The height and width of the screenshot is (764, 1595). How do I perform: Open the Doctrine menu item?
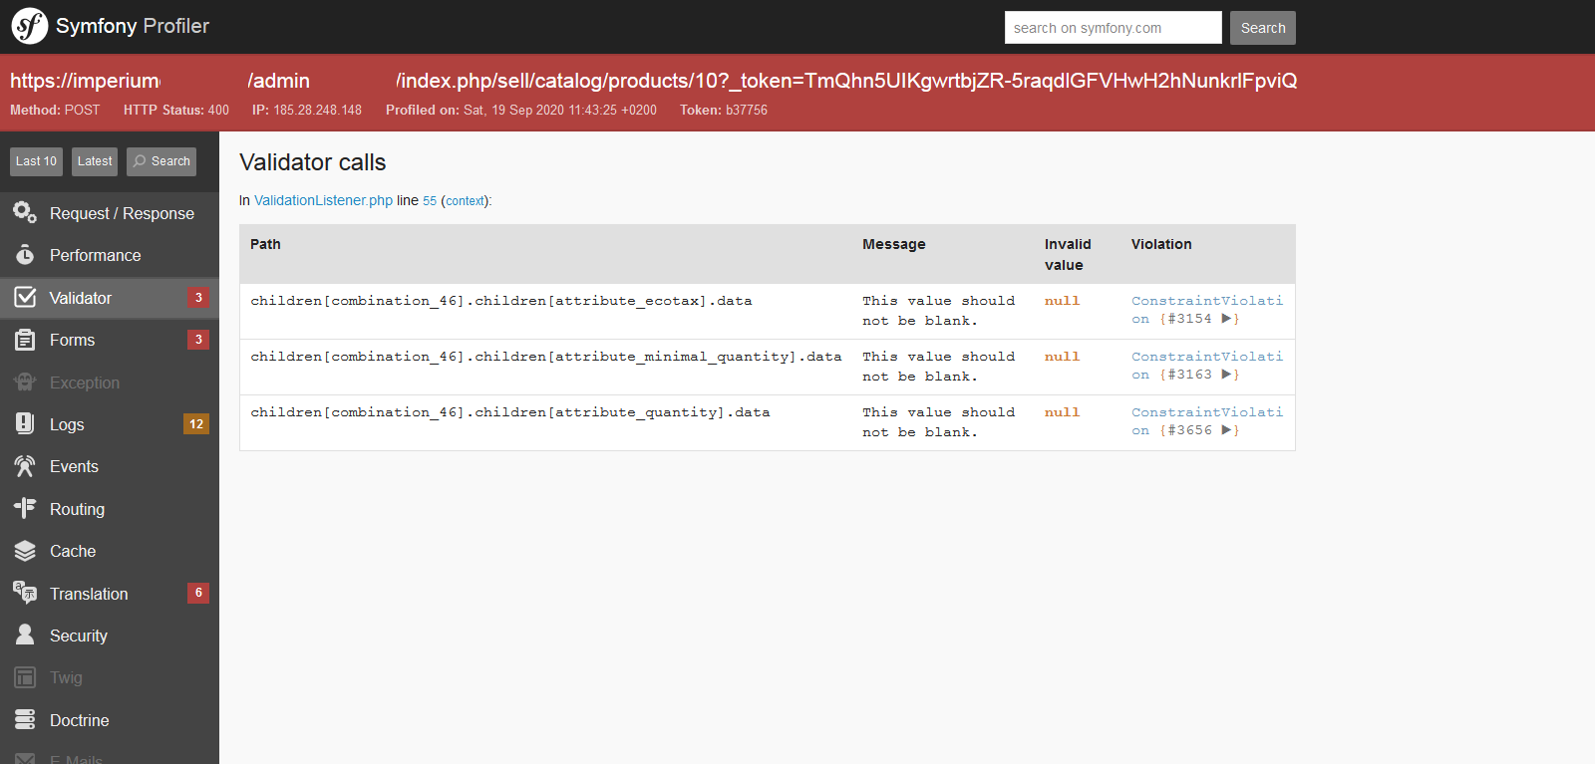click(110, 720)
